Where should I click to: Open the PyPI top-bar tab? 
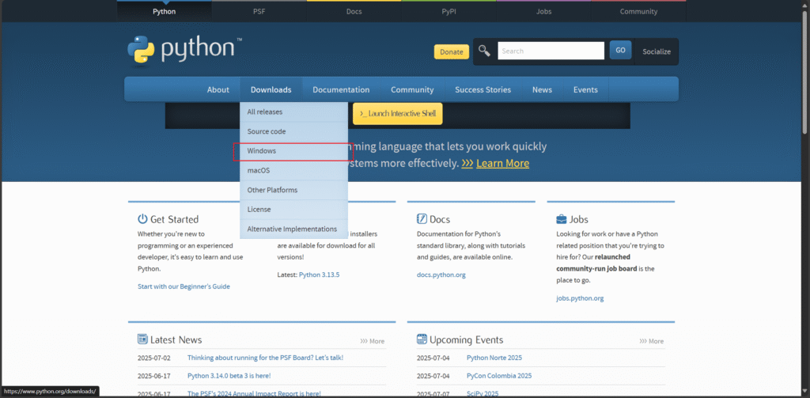tap(449, 11)
